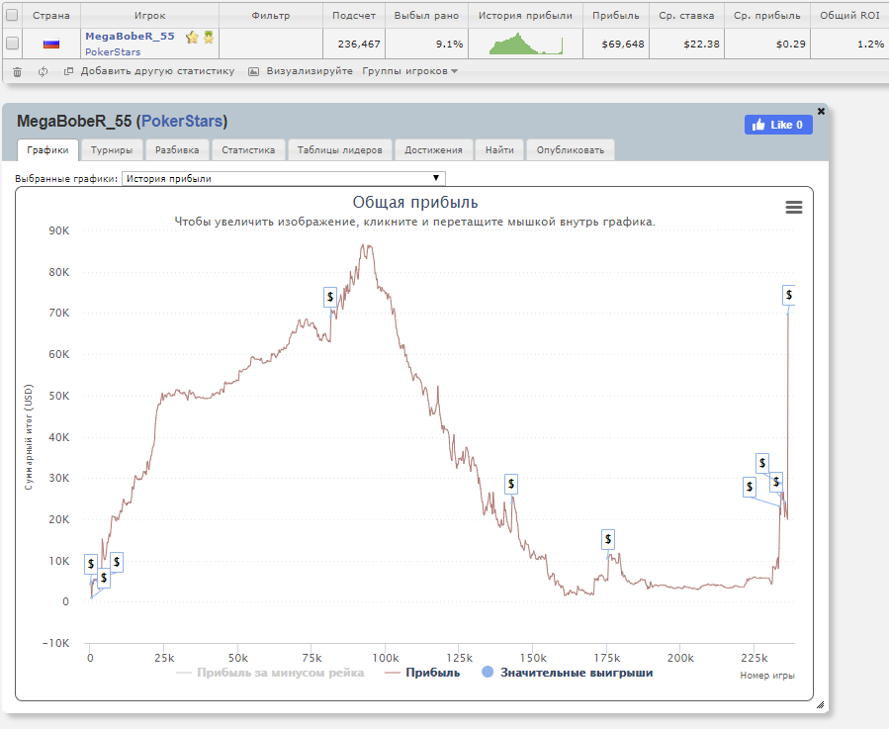The width and height of the screenshot is (889, 729).
Task: Switch to the Турниры tab
Action: [113, 150]
